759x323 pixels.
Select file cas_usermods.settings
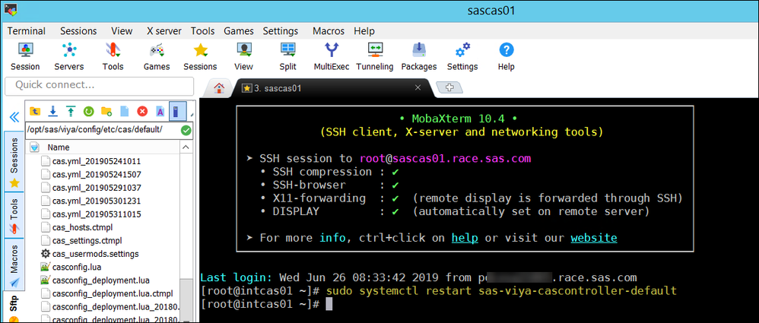[95, 253]
